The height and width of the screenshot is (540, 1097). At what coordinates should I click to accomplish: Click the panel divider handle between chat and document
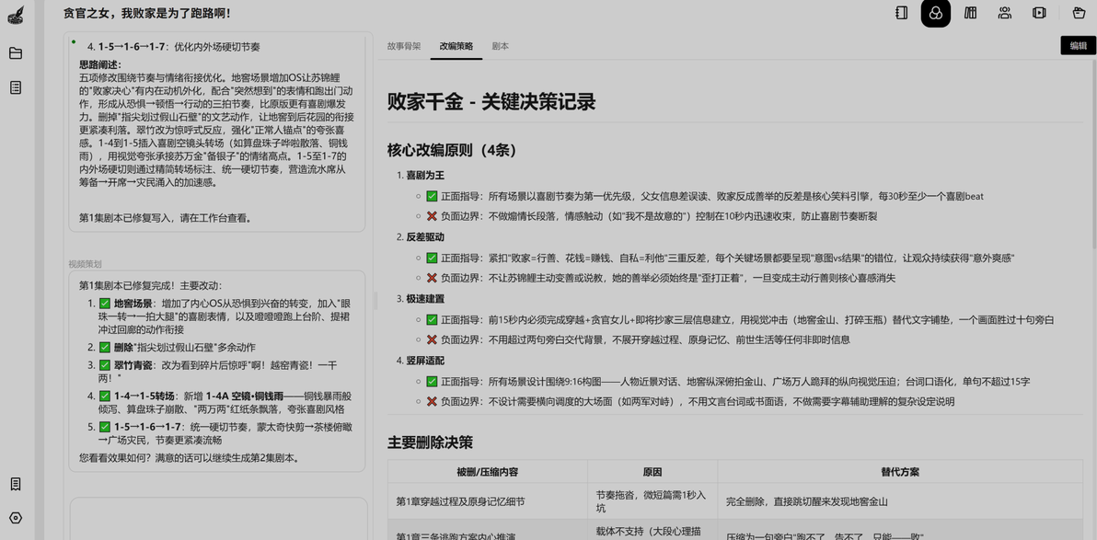point(375,301)
